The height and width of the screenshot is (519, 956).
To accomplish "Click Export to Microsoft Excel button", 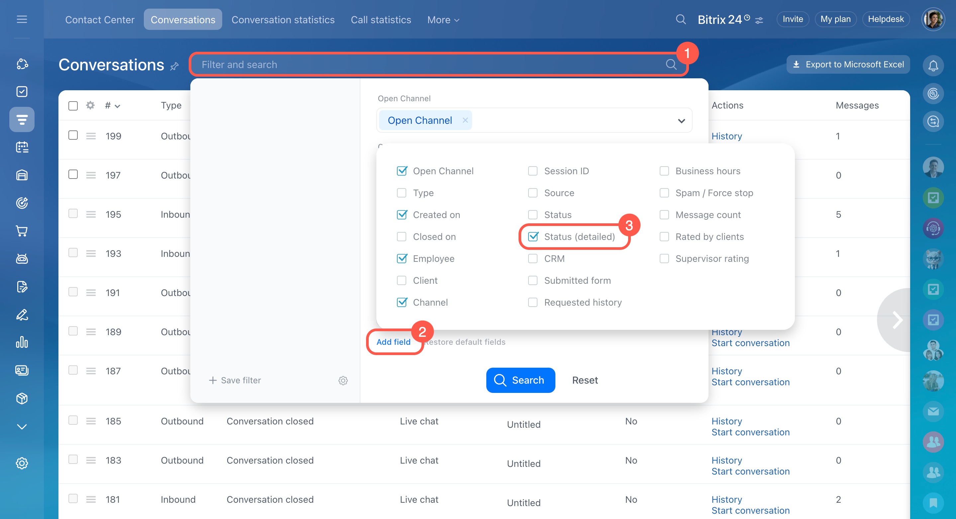I will [x=848, y=64].
